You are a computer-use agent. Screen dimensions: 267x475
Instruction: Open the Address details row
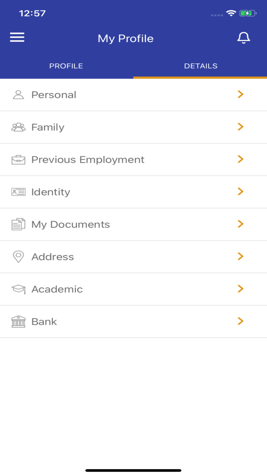tap(133, 257)
